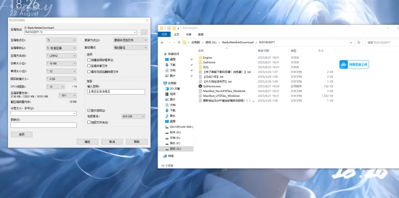Image resolution: width=399 pixels, height=198 pixels.
Task: Enable 操作完成后删除源文件 checkbox
Action: click(x=89, y=72)
